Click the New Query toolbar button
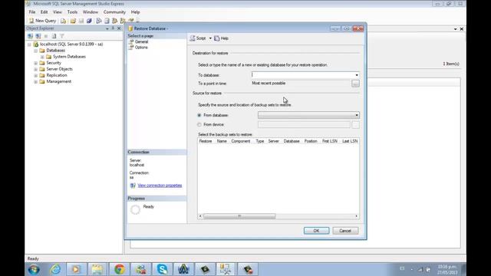The height and width of the screenshot is (276, 491). tap(42, 21)
